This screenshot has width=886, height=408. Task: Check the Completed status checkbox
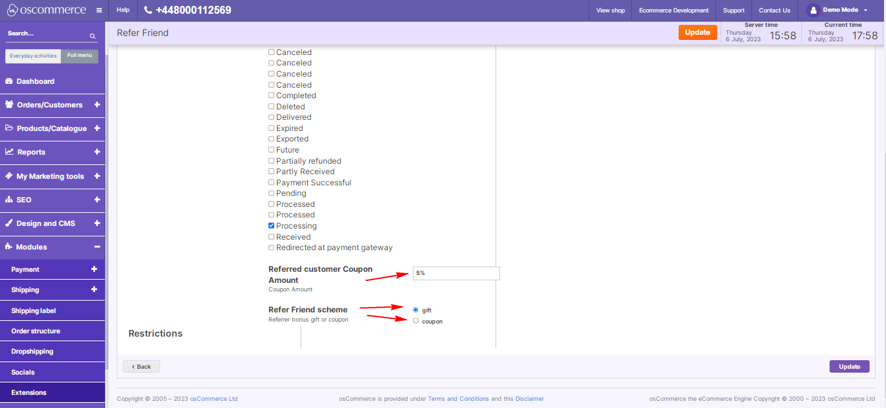[271, 96]
